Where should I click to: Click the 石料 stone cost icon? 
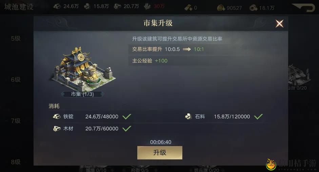point(188,116)
